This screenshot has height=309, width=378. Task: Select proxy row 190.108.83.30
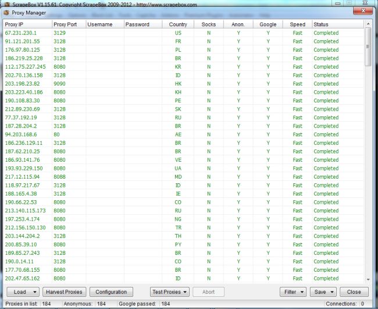(x=183, y=101)
